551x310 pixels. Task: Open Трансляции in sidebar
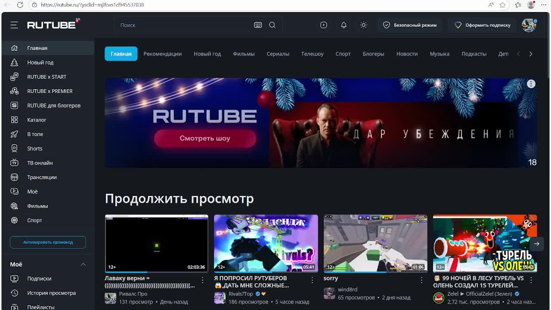[x=48, y=177]
